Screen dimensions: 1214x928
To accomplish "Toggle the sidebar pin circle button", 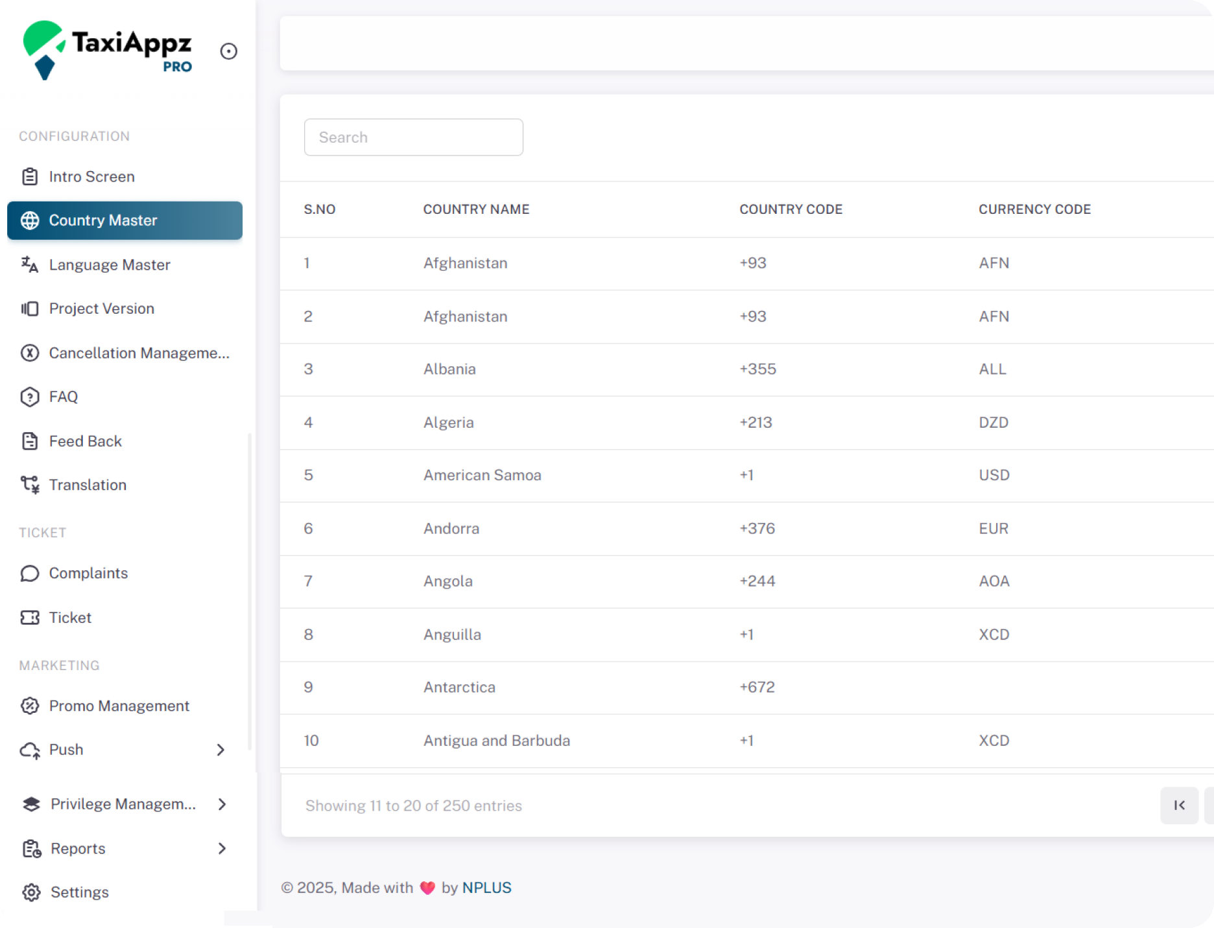I will pyautogui.click(x=229, y=51).
